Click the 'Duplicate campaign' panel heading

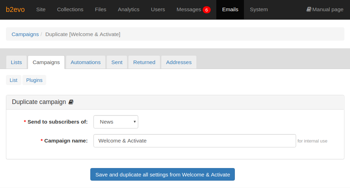pyautogui.click(x=39, y=102)
